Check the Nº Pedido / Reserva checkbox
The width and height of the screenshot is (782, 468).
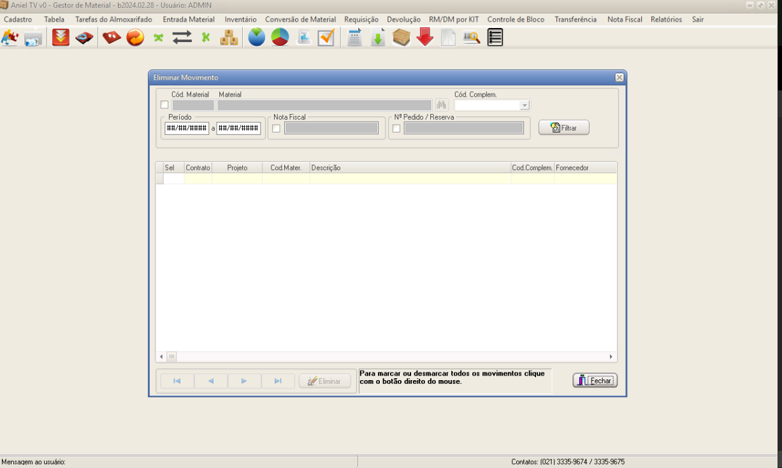pos(396,129)
